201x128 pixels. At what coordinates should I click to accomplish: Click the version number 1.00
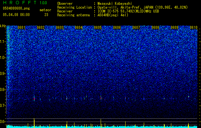(43, 3)
